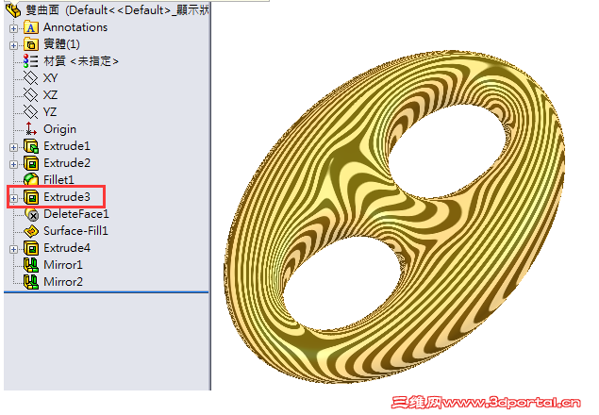Image resolution: width=599 pixels, height=415 pixels.
Task: Click the XY plane icon
Action: (x=30, y=78)
